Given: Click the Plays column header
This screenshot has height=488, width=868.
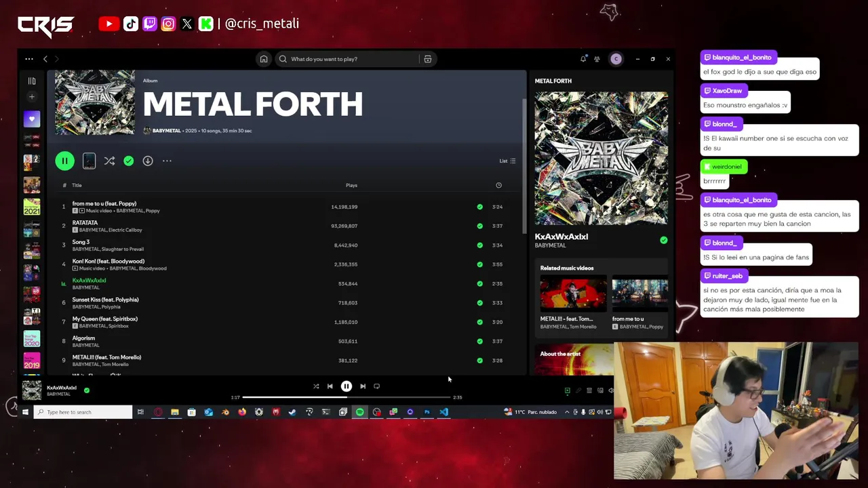Looking at the screenshot, I should pos(351,185).
